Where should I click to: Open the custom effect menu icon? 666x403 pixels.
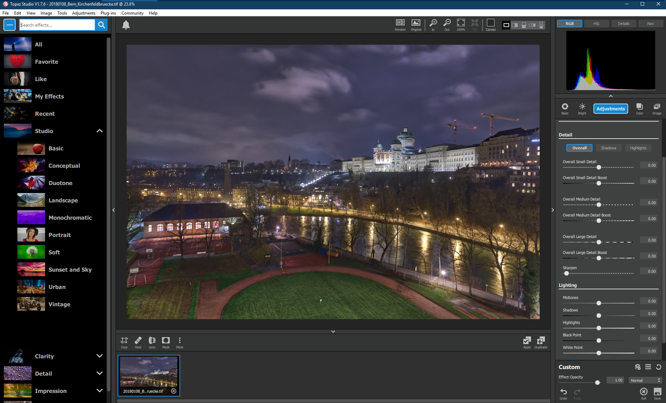[x=648, y=367]
